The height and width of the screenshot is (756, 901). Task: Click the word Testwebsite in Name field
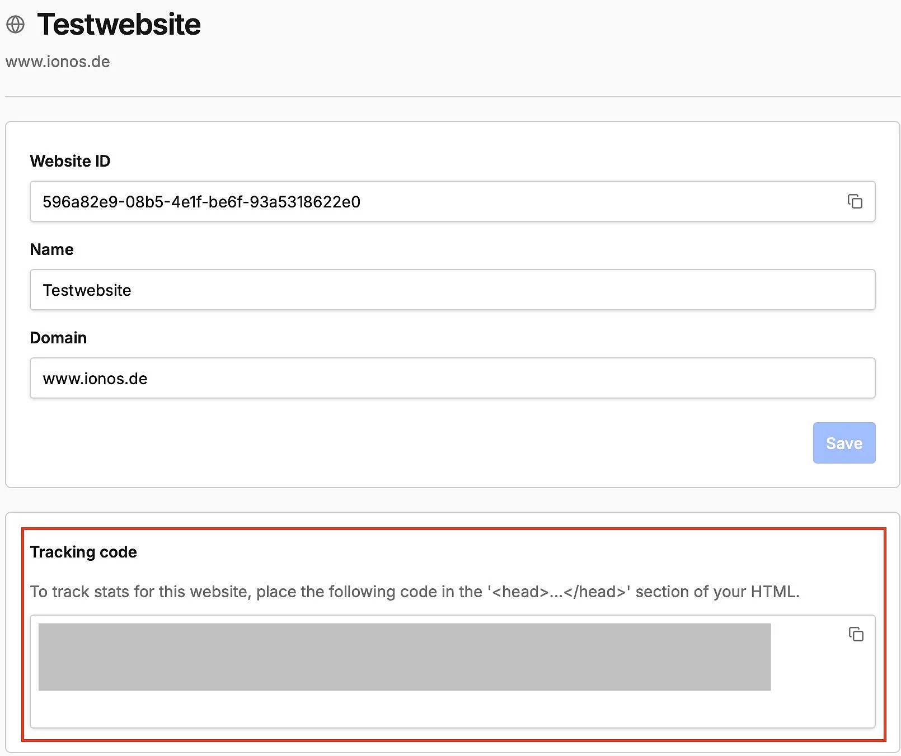tap(87, 290)
